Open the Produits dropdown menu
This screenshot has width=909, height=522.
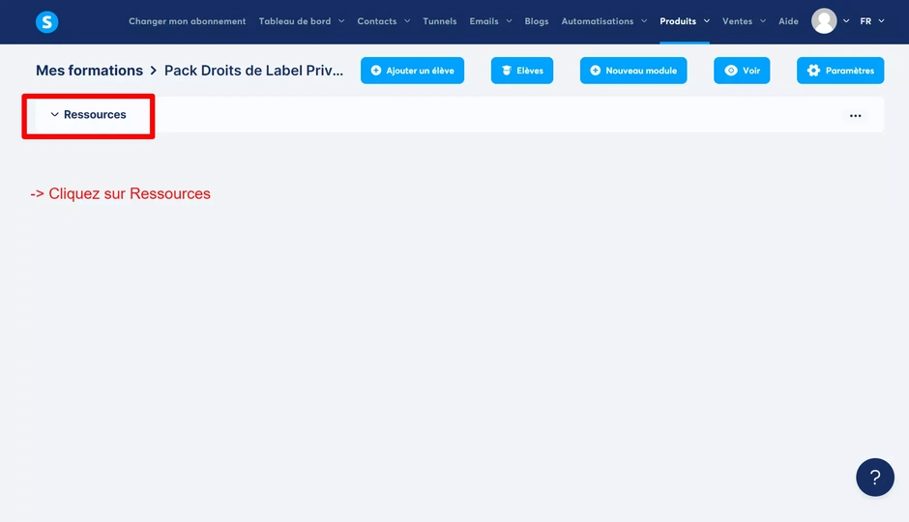point(685,21)
